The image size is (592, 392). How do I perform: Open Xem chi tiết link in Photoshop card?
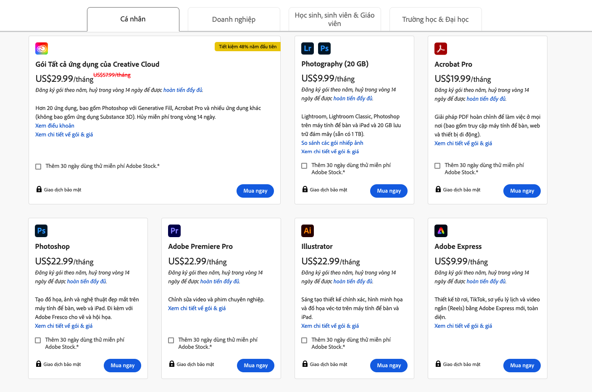(64, 326)
